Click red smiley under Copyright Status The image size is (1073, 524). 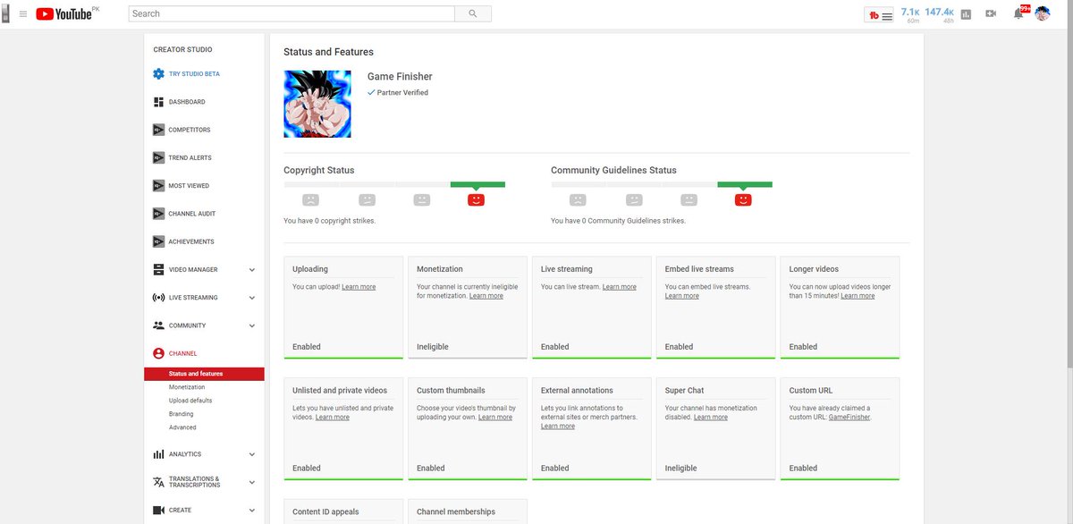point(476,199)
